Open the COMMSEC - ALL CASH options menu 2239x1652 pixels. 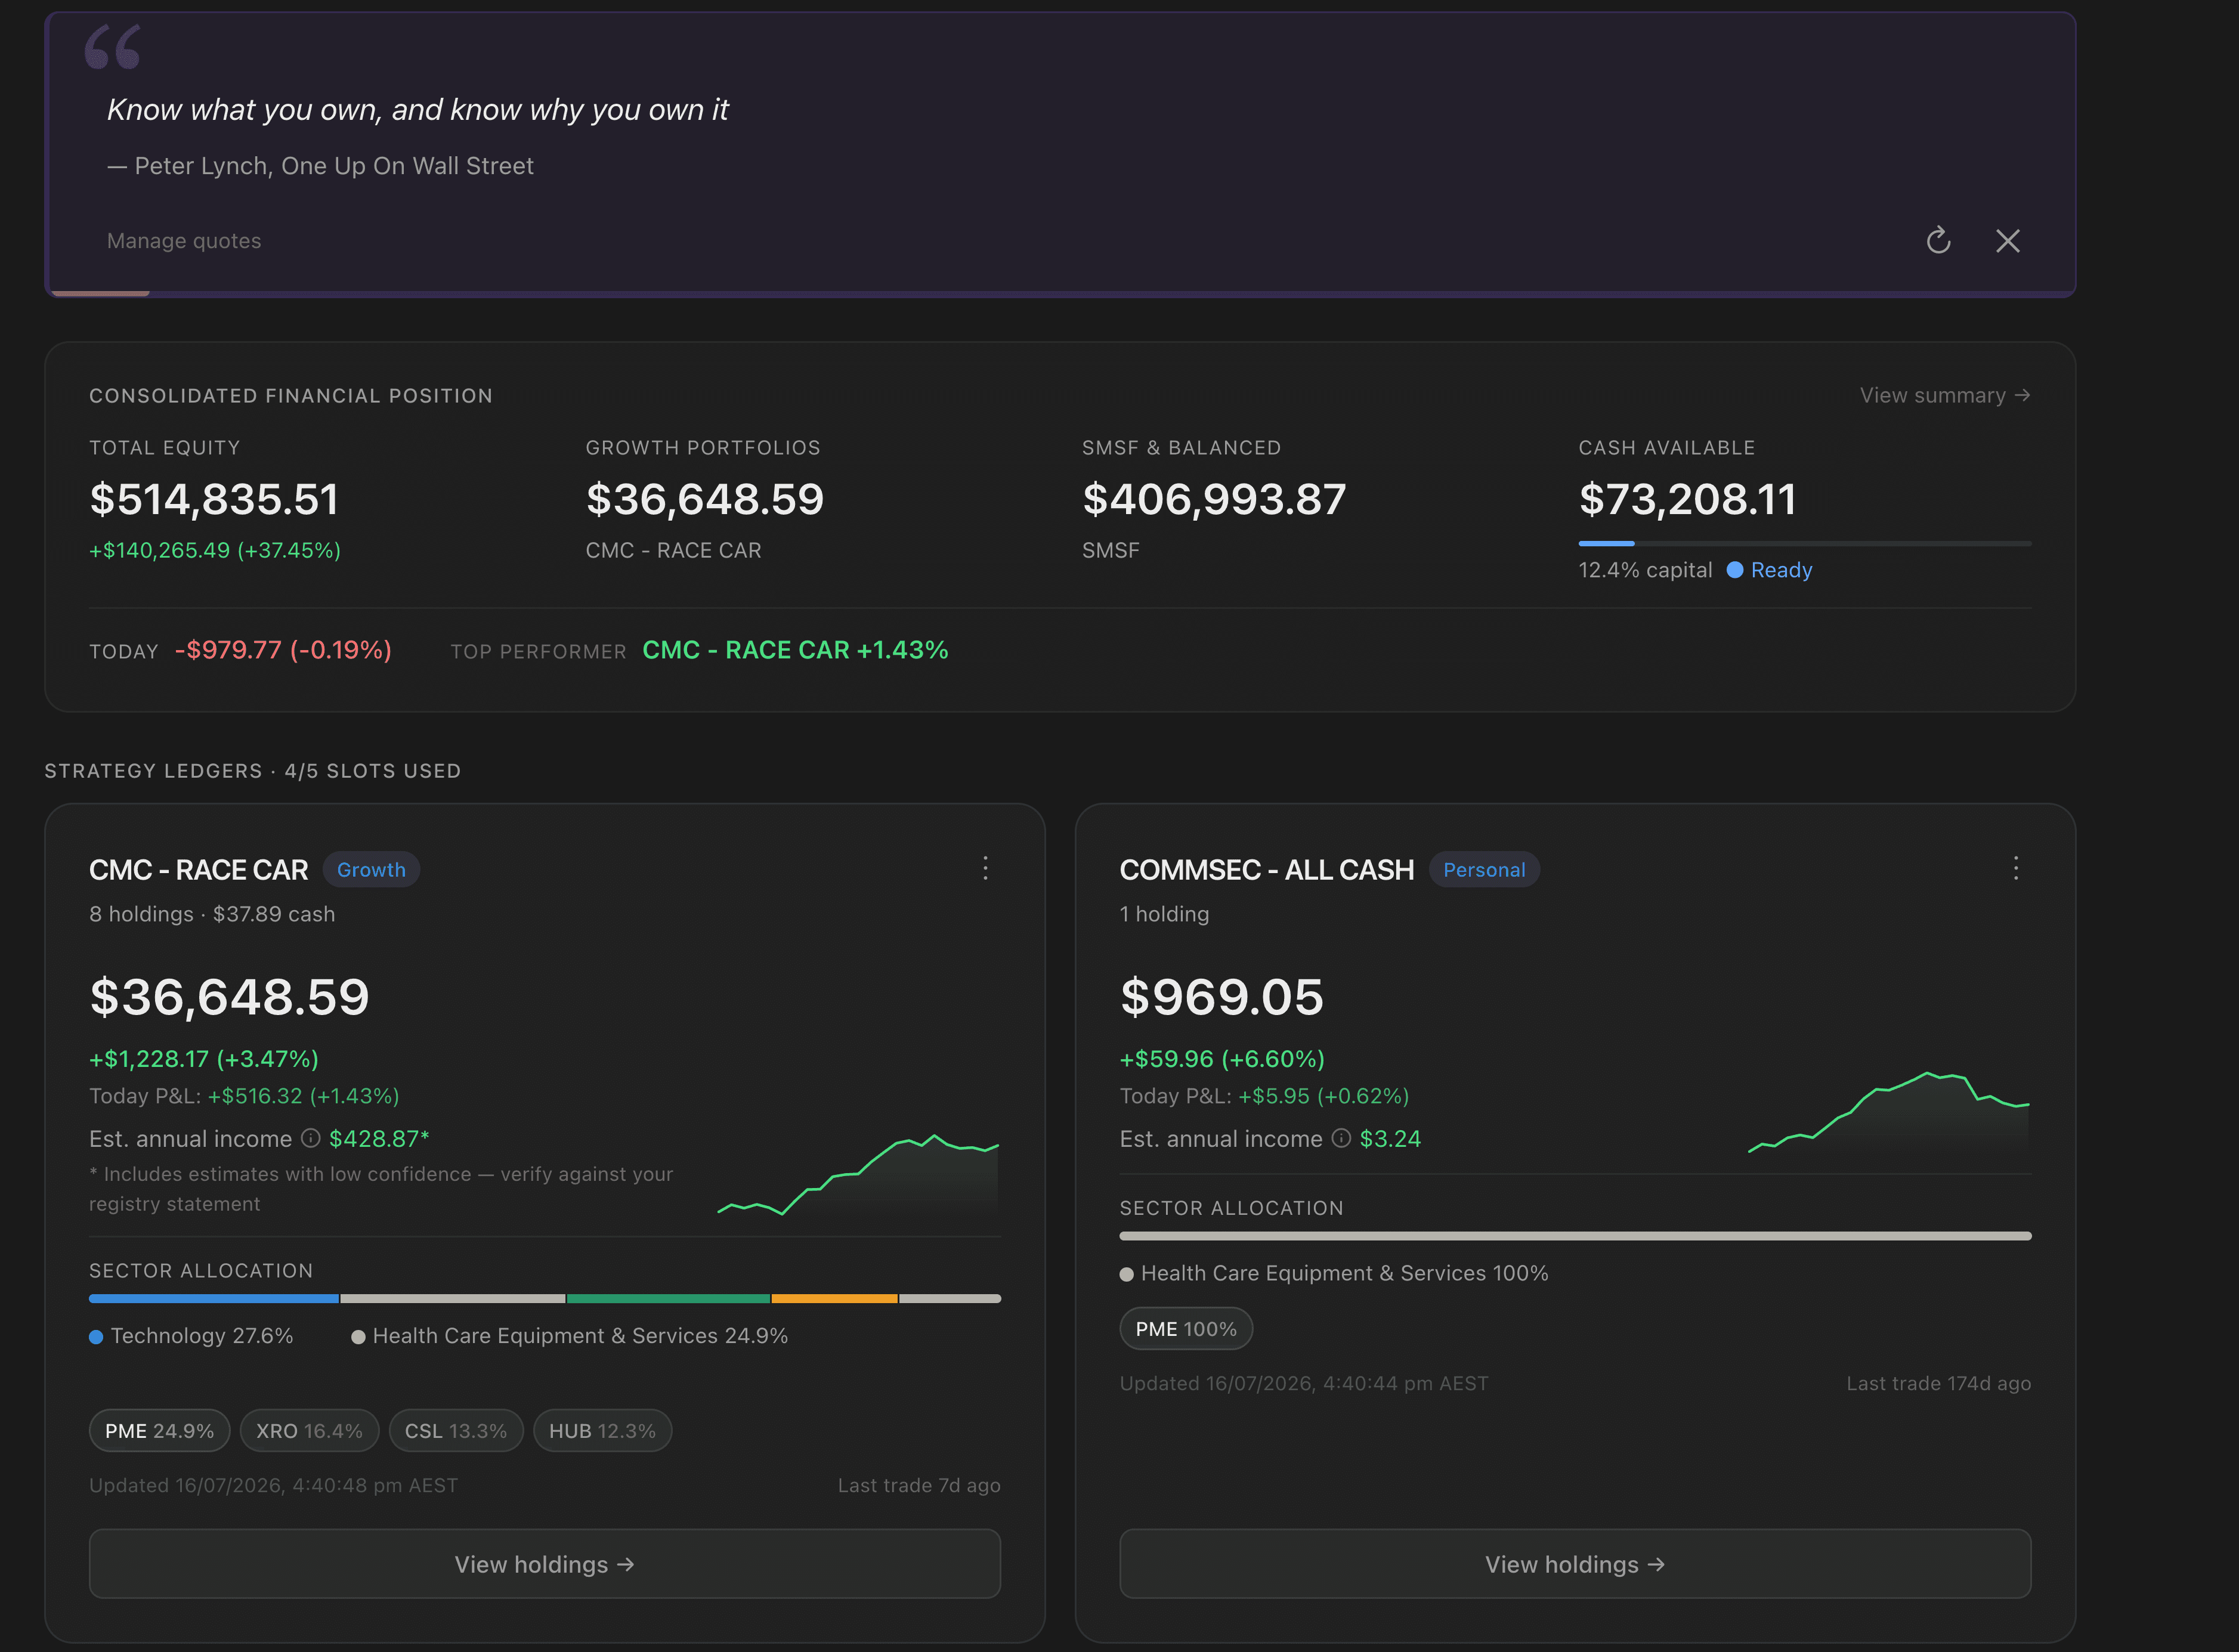(x=2015, y=868)
